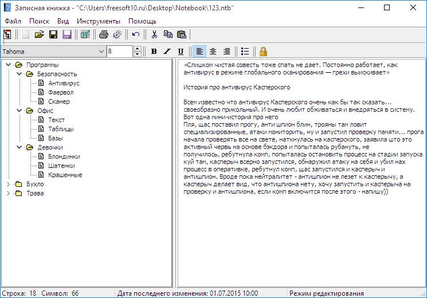Click the Бухло closed folder icon
Viewport: 427px width, 298px height.
[19, 184]
